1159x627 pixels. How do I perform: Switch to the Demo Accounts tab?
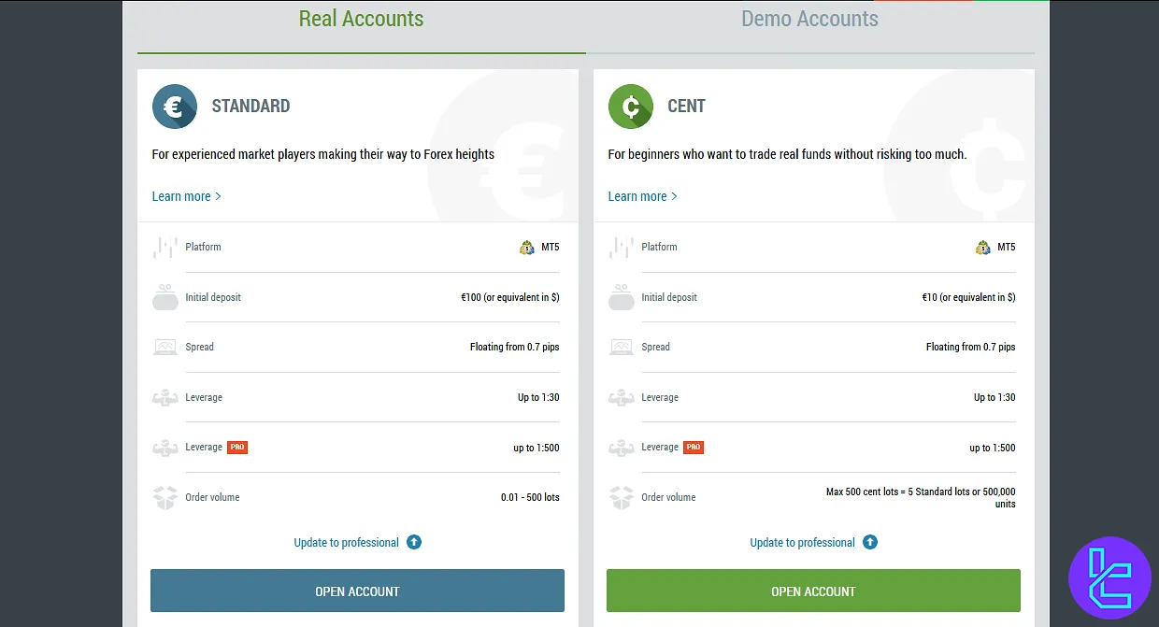(x=809, y=19)
